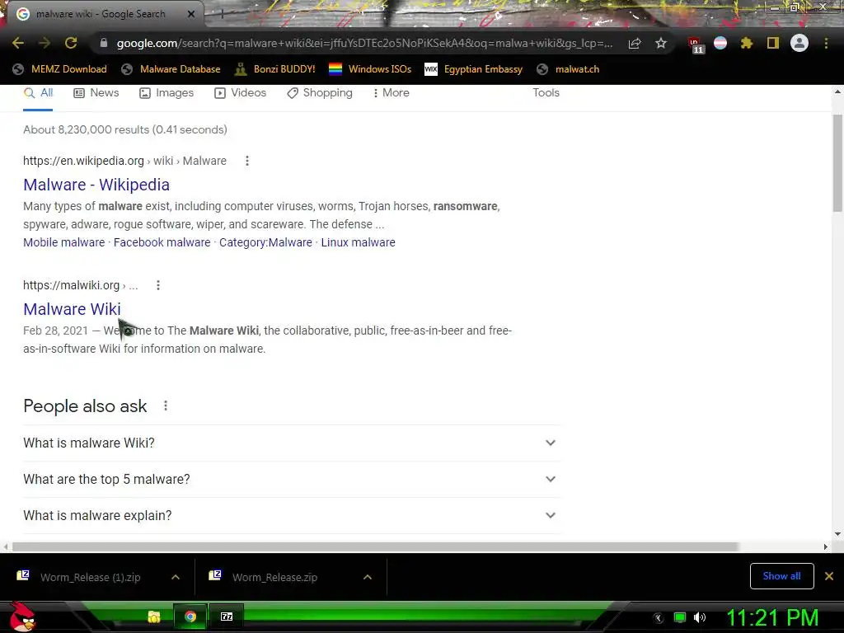Open the Egyptian Embassy bookmark
Viewport: 844px width, 633px height.
[x=474, y=69]
